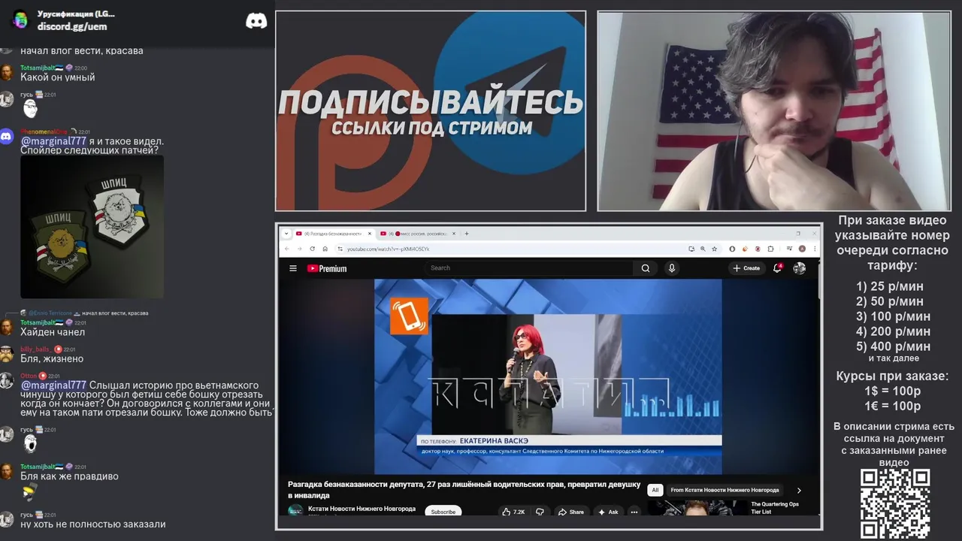Click the browser forward arrow
The width and height of the screenshot is (962, 541).
[x=299, y=249]
